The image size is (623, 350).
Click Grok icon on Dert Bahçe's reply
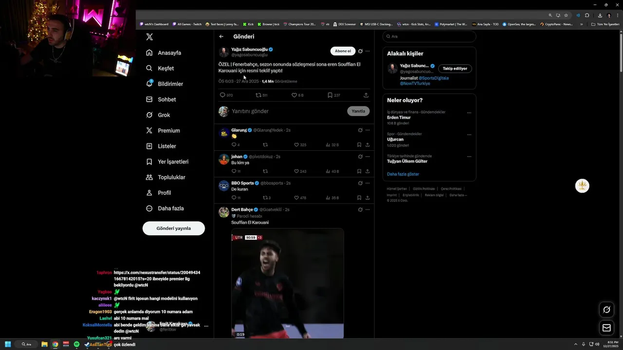click(x=360, y=210)
